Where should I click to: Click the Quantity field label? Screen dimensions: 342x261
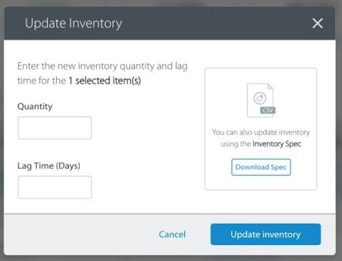35,106
